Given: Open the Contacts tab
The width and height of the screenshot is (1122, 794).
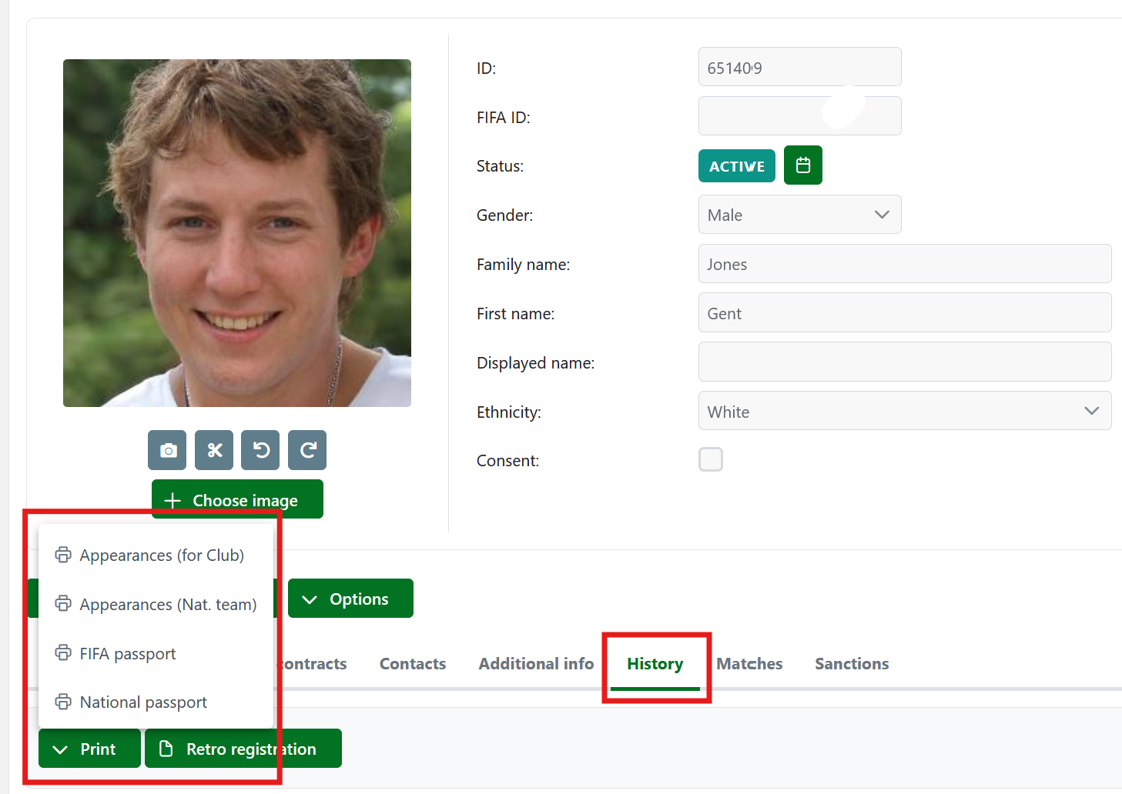Looking at the screenshot, I should click(413, 664).
